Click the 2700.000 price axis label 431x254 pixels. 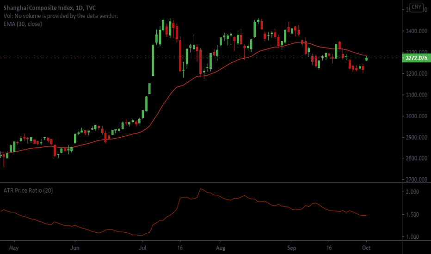pyautogui.click(x=416, y=179)
